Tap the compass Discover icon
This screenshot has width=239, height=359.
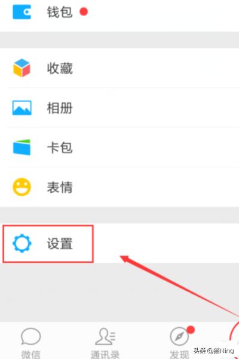(x=179, y=336)
